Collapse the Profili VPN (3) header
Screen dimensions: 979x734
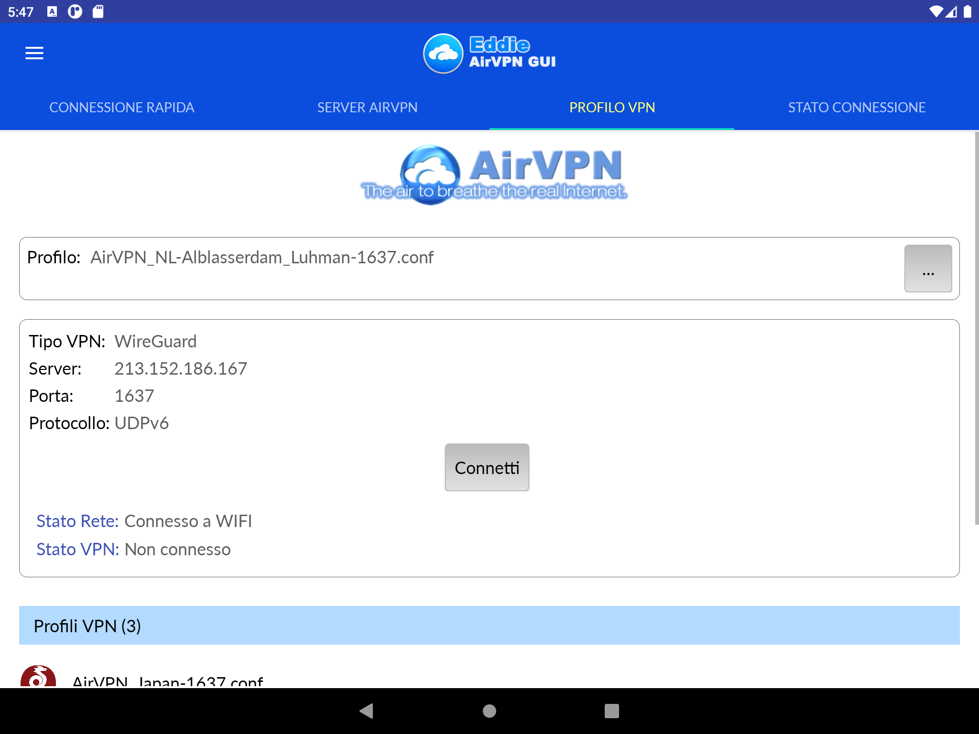[489, 626]
